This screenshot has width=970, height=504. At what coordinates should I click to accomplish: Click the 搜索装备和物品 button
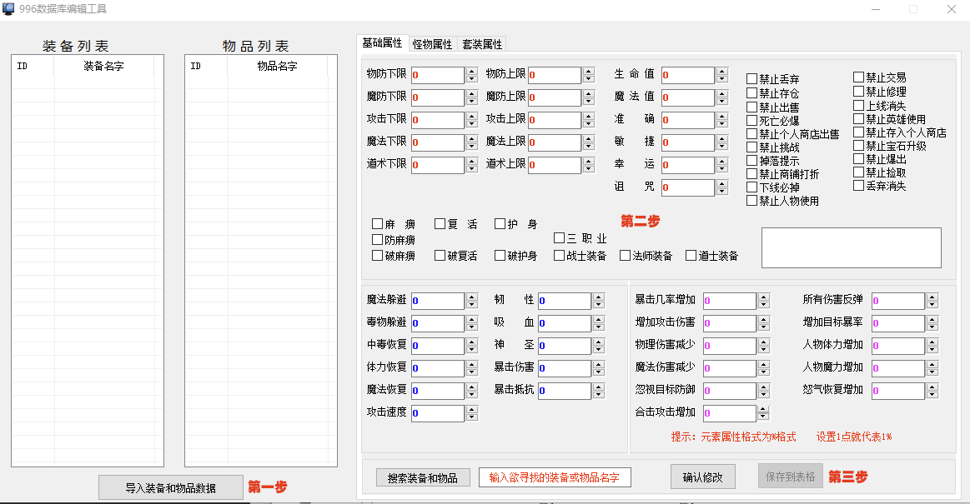pyautogui.click(x=423, y=478)
